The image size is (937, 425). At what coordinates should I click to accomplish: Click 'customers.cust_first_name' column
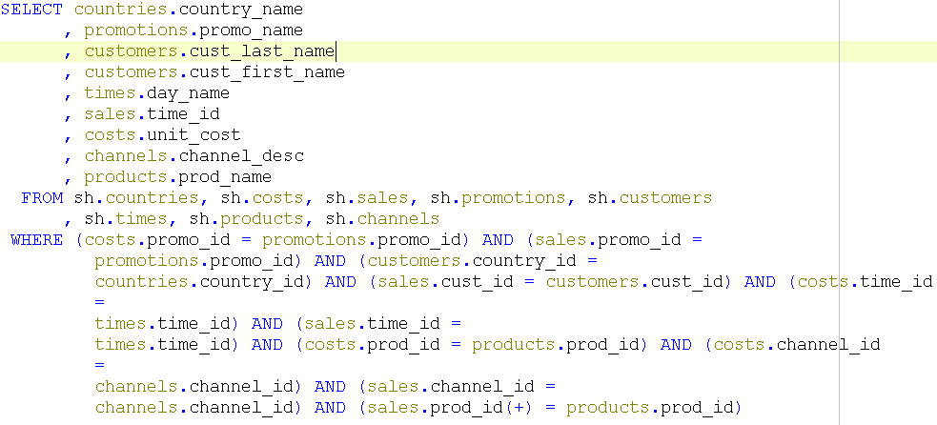tap(214, 72)
